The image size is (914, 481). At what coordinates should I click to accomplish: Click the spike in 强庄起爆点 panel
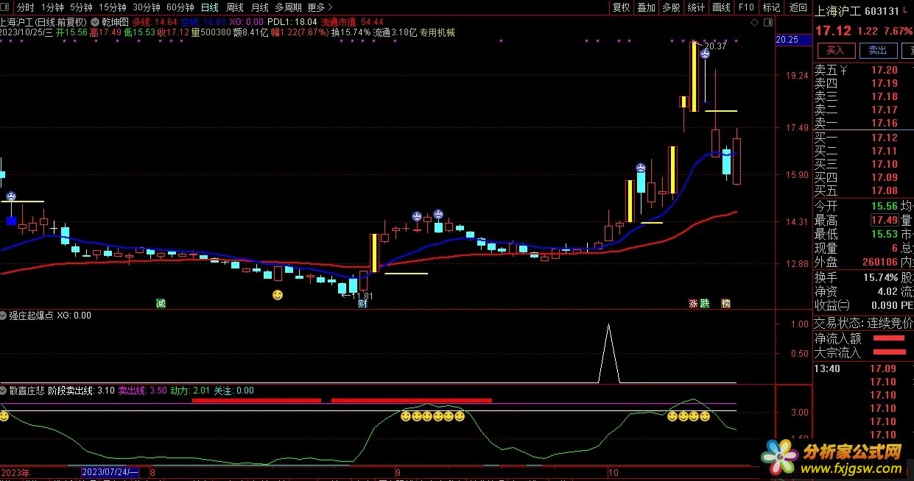[608, 353]
